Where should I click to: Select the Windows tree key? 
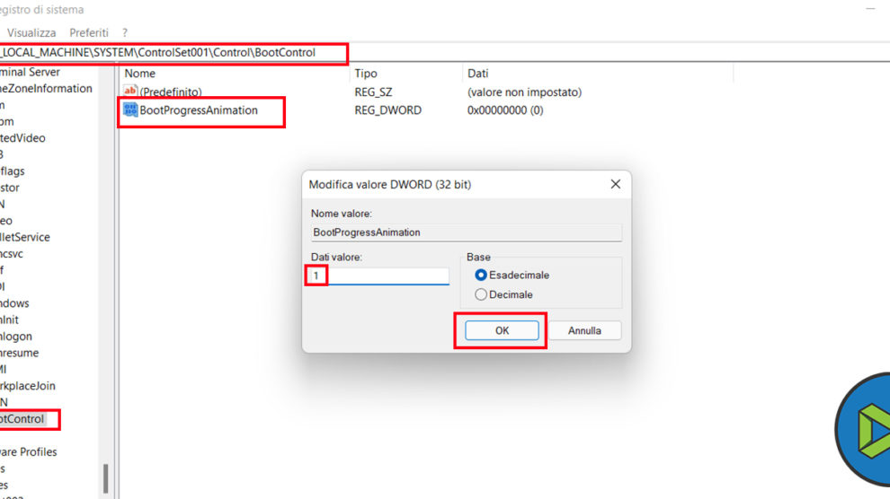(x=14, y=303)
